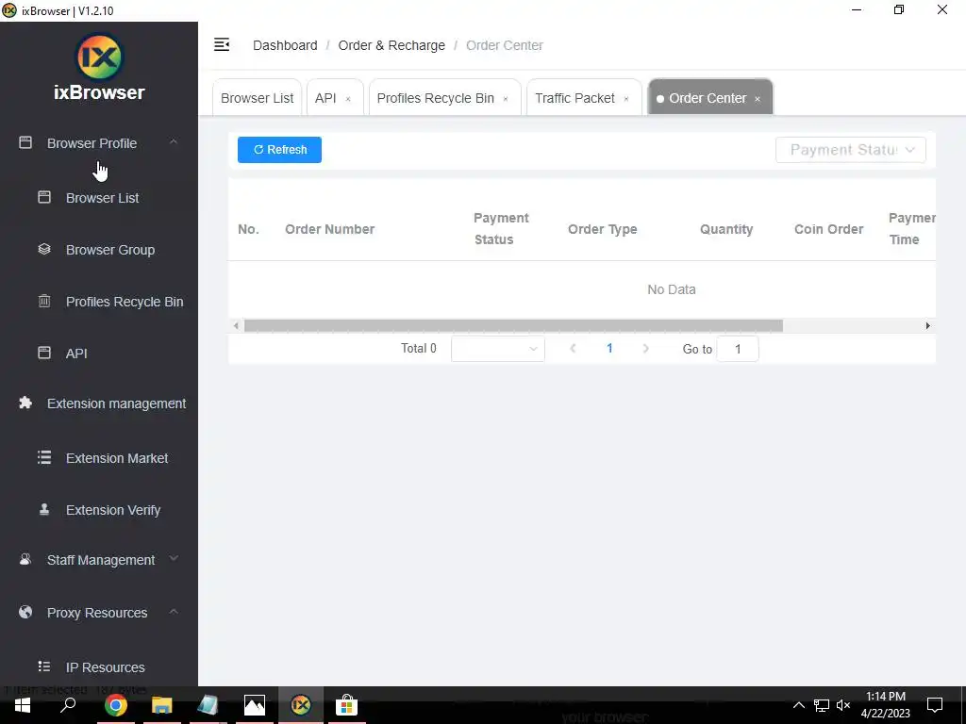966x724 pixels.
Task: Click the Staff Management person icon
Action: click(x=25, y=559)
